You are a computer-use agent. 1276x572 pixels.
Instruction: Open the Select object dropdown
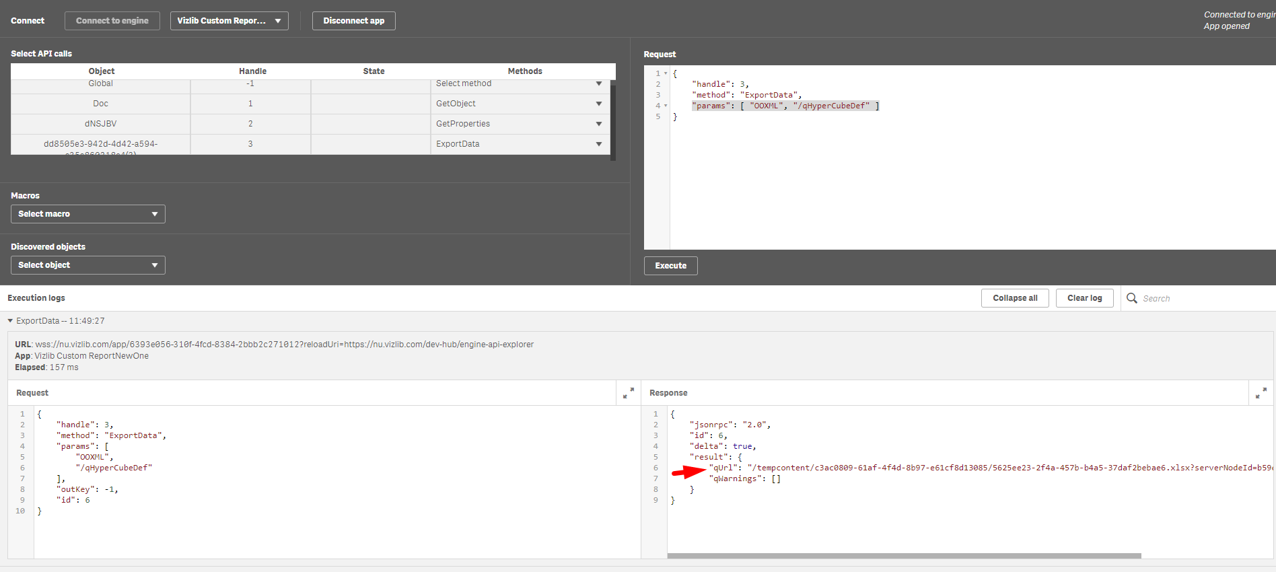tap(88, 265)
